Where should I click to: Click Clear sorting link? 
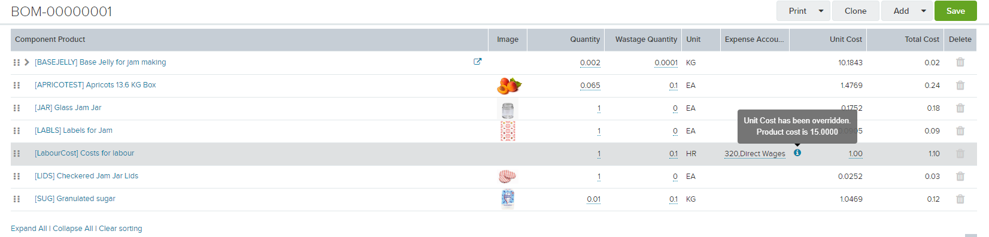click(x=120, y=229)
